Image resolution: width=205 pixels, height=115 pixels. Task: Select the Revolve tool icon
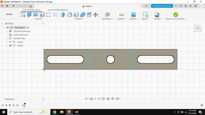(x=36, y=15)
